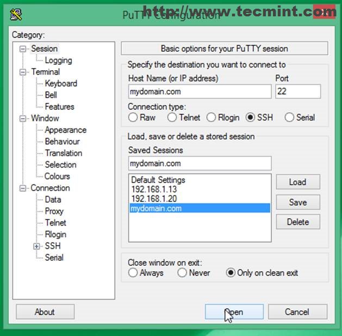
Task: Select saved session 192.168.1.13
Action: [x=200, y=190]
